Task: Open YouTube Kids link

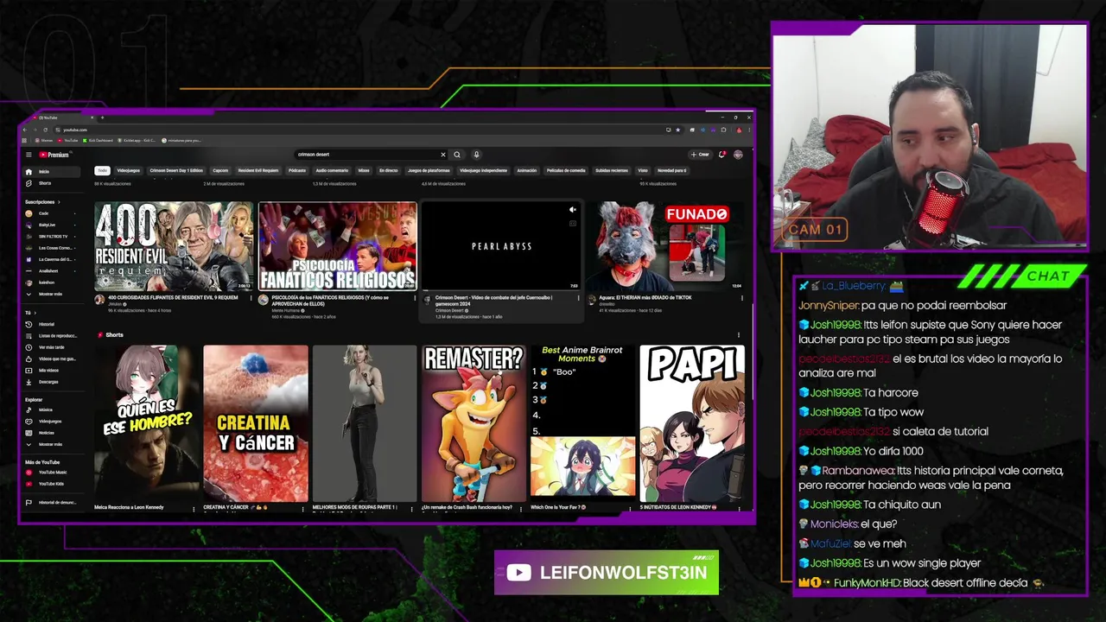Action: (52, 484)
